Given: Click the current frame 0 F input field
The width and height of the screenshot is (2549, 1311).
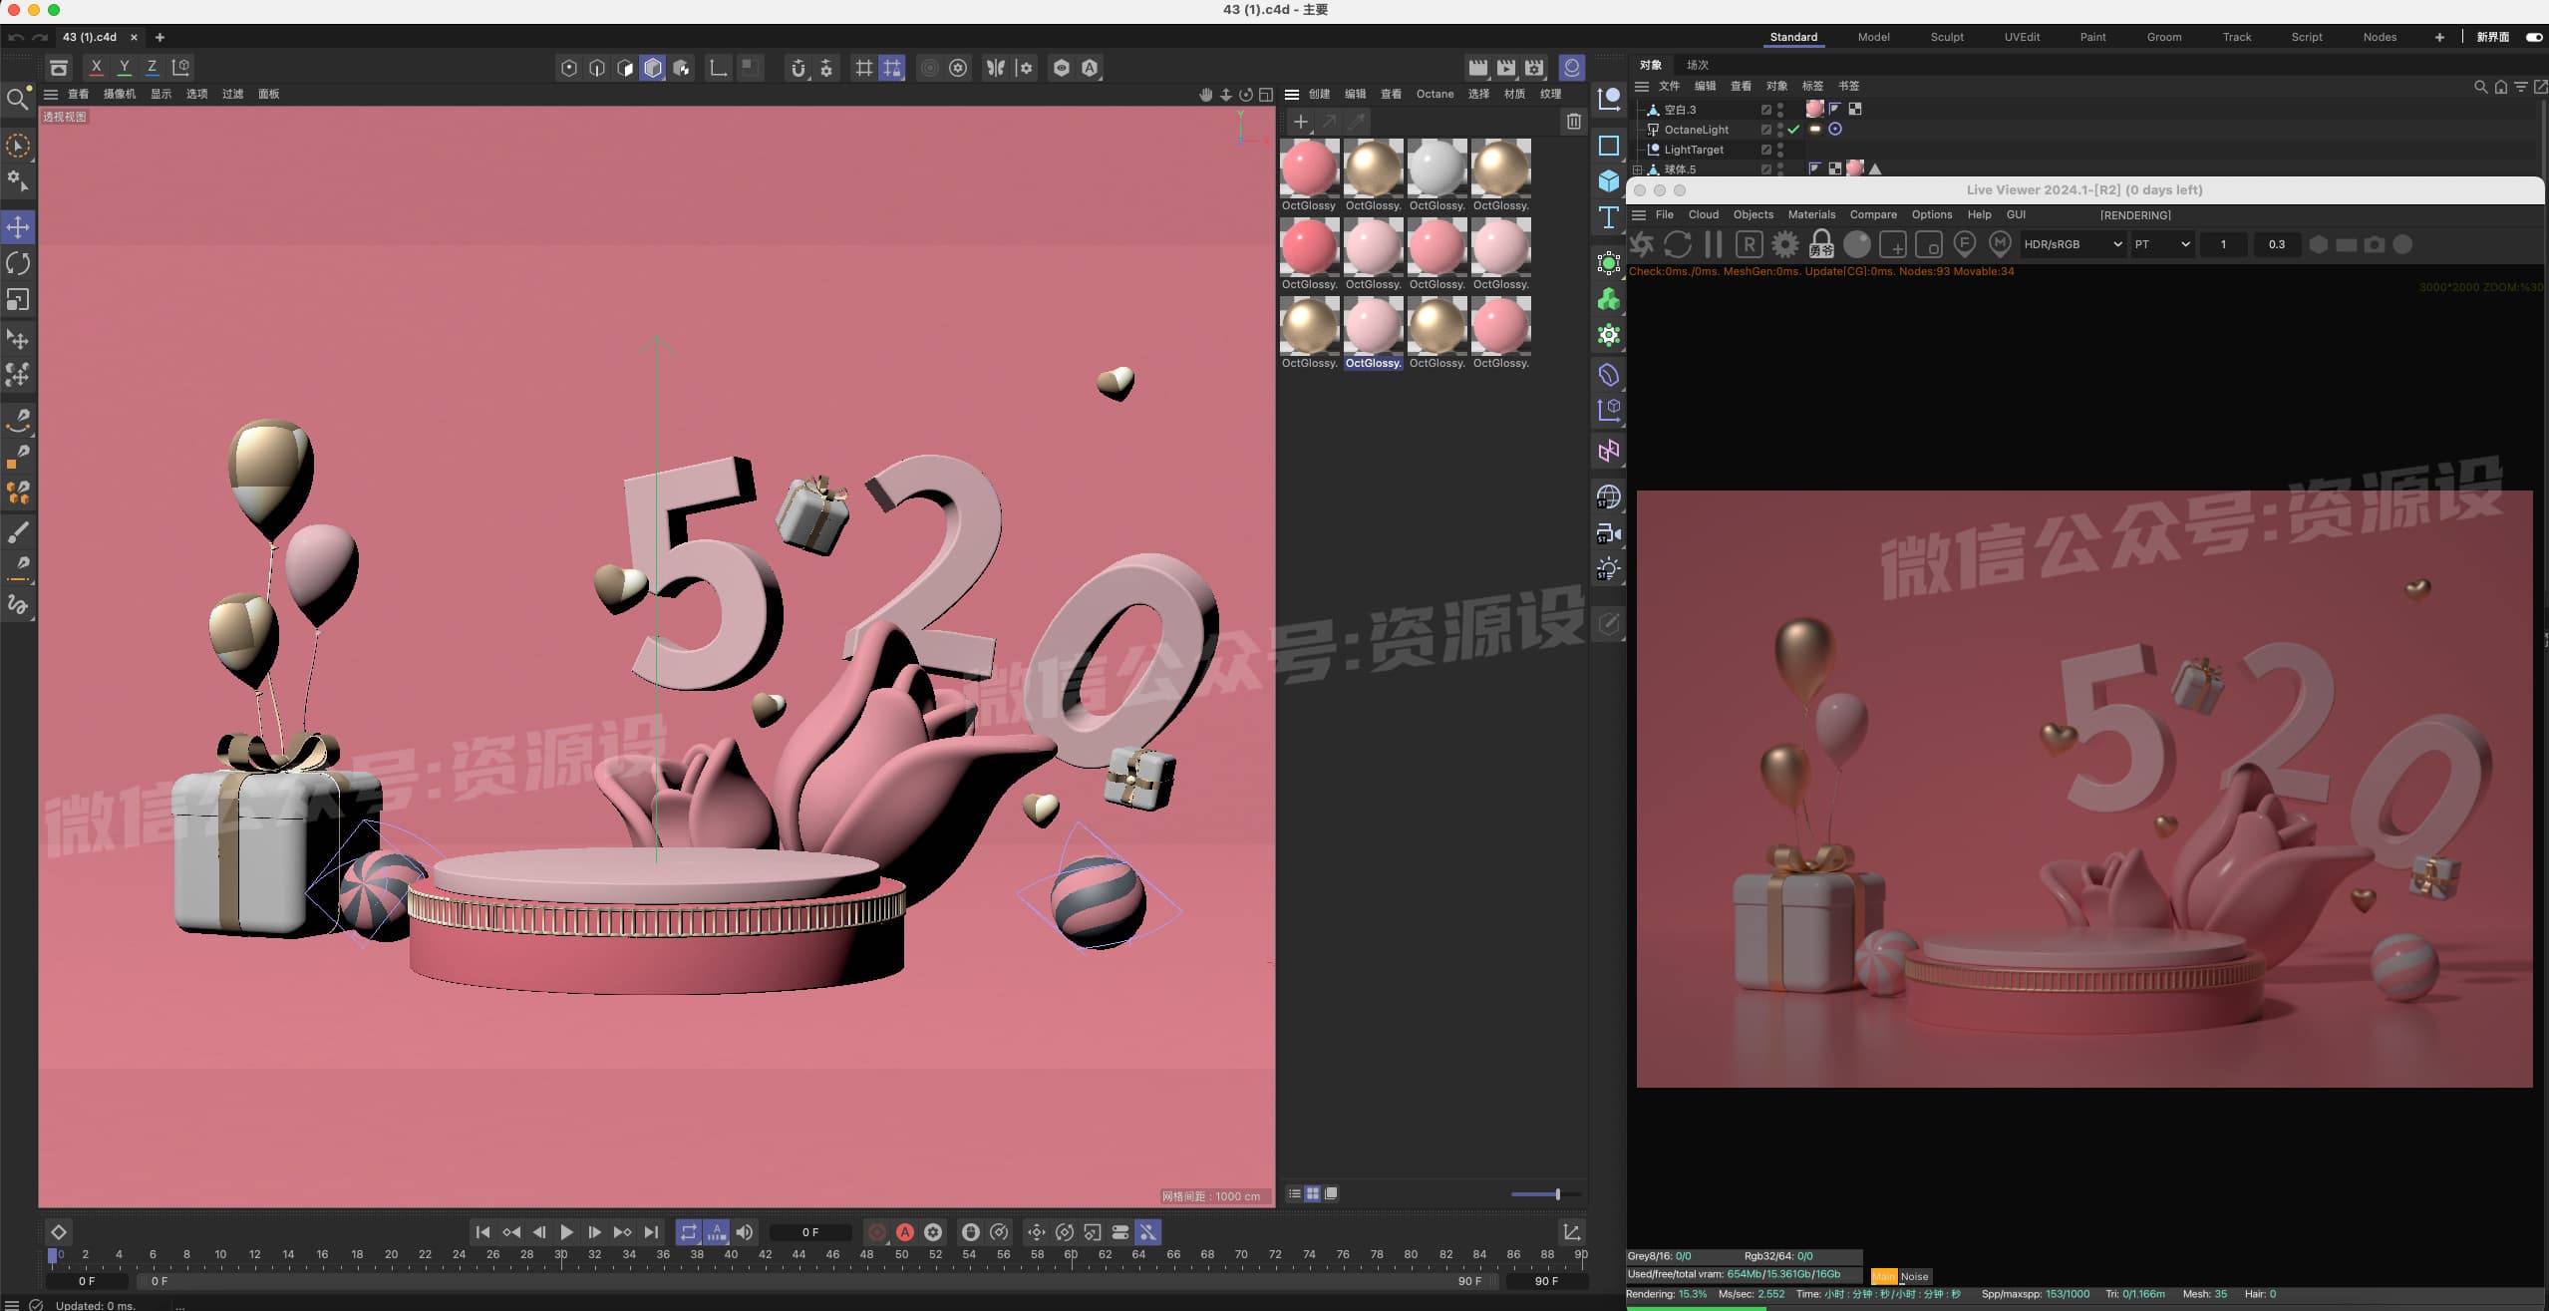Looking at the screenshot, I should coord(810,1232).
